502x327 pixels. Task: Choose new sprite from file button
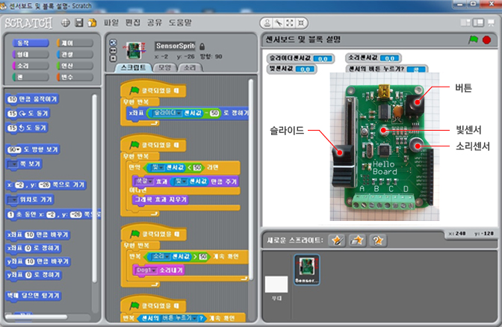point(357,240)
